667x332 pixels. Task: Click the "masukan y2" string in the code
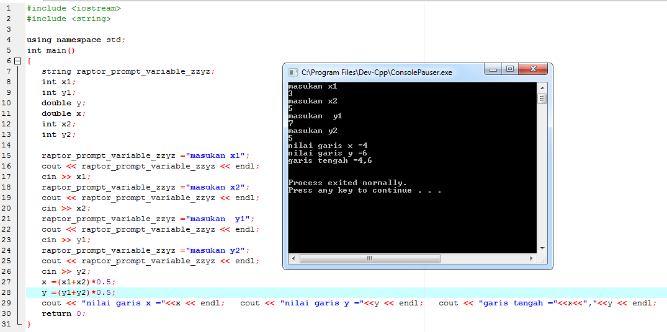pyautogui.click(x=215, y=250)
